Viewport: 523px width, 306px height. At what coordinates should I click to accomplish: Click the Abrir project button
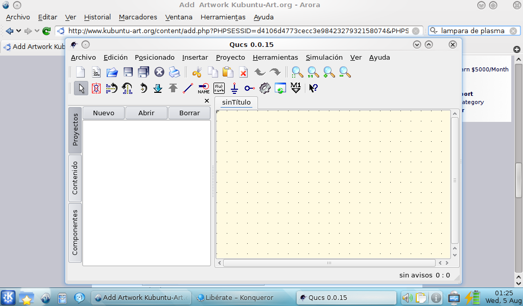point(147,113)
